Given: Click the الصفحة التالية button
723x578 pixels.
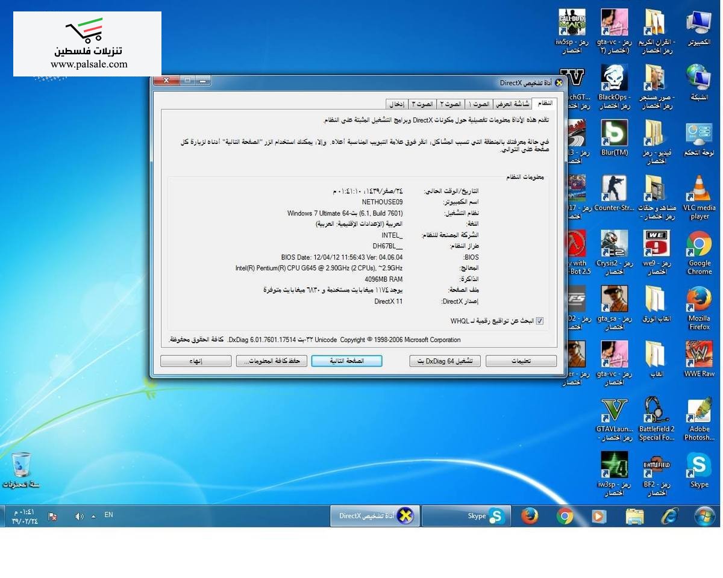Looking at the screenshot, I should click(x=346, y=361).
